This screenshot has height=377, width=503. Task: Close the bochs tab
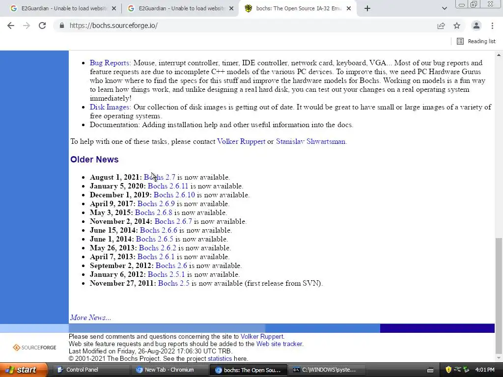(x=349, y=9)
